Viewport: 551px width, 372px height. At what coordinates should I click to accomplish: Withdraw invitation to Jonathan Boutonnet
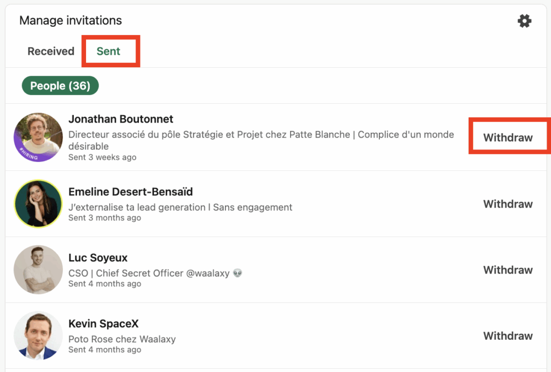click(507, 138)
